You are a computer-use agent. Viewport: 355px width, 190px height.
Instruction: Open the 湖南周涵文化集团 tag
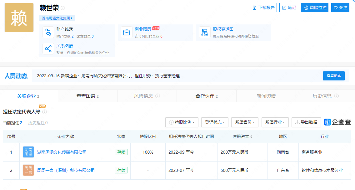57,18
